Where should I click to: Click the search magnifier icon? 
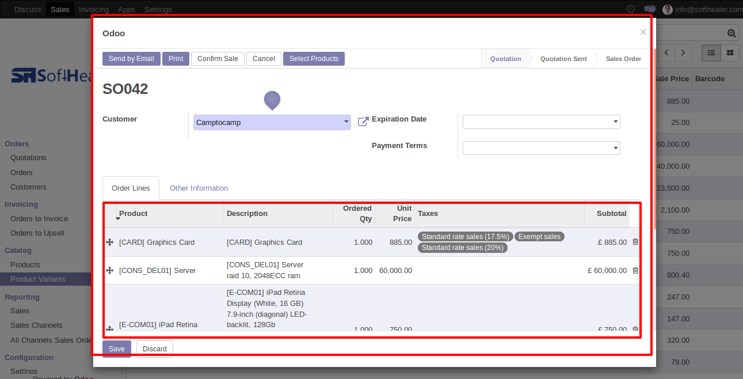[x=731, y=33]
